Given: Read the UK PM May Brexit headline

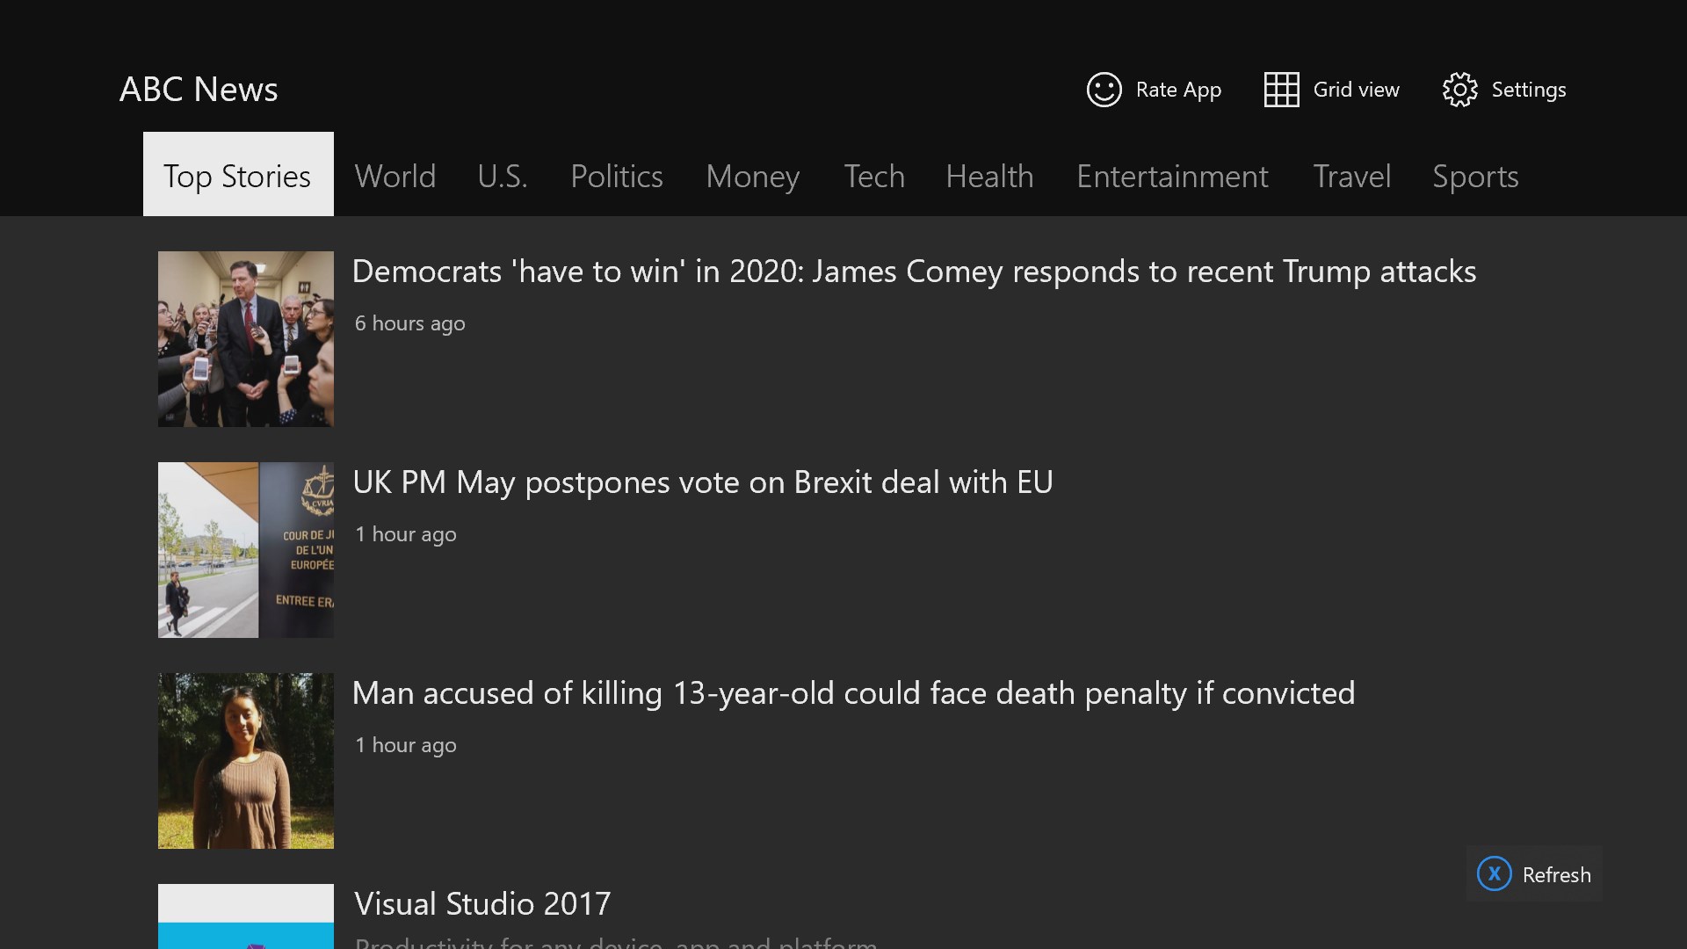Looking at the screenshot, I should [702, 482].
